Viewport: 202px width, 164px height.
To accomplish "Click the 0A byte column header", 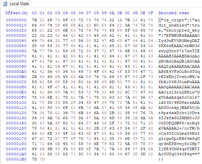I will 112,13.
